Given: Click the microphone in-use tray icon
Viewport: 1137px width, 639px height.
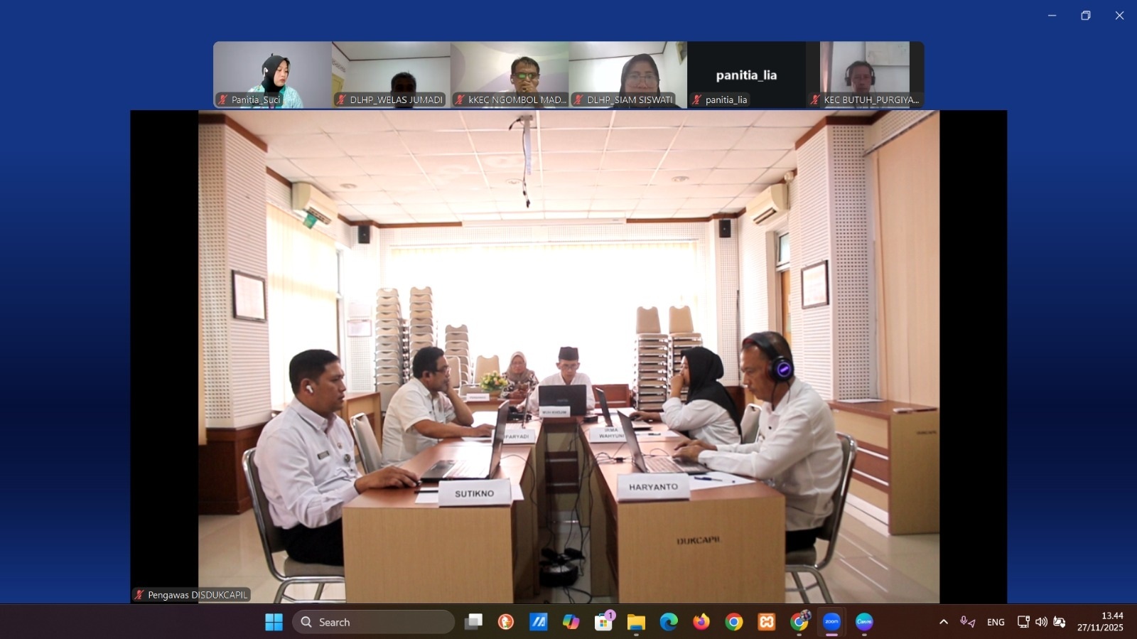Looking at the screenshot, I should (x=967, y=622).
